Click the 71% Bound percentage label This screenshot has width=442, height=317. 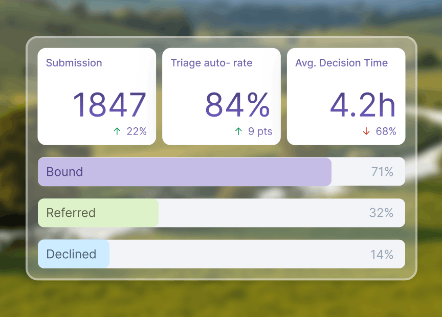(382, 172)
